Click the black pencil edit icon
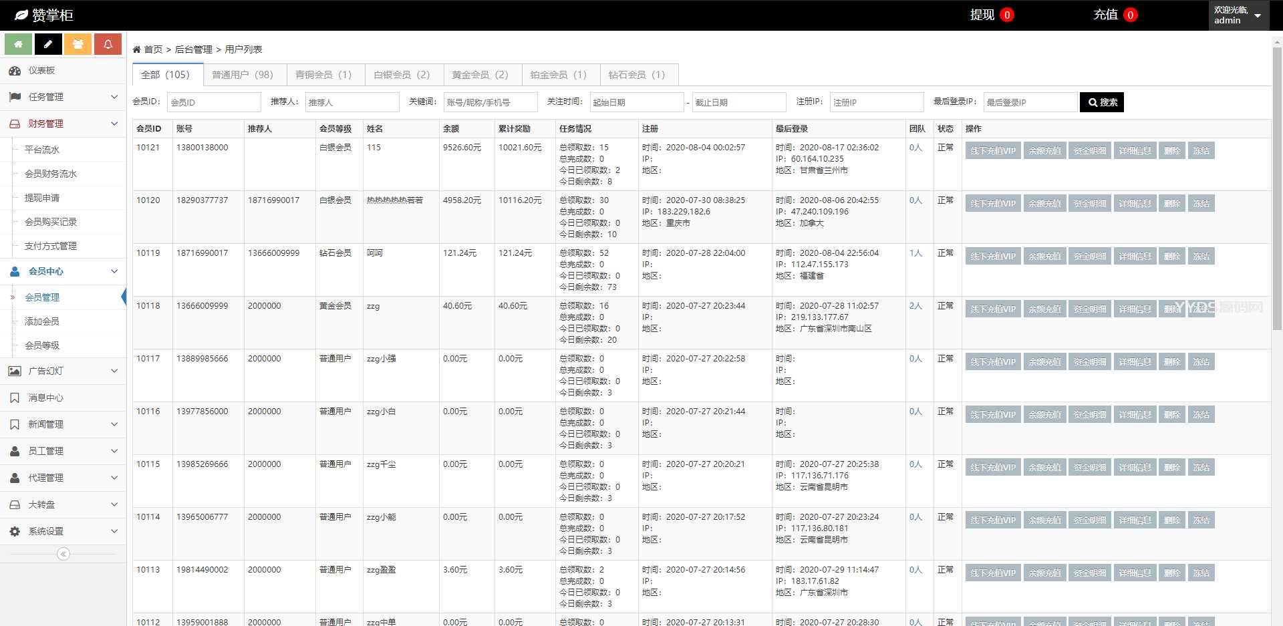Screen dimensions: 1283x626 point(48,44)
